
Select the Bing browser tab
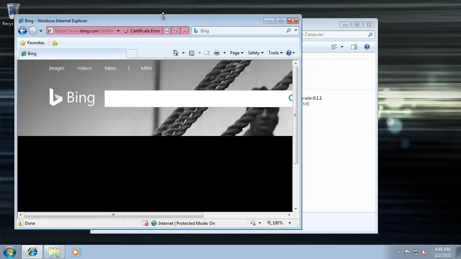coord(72,54)
